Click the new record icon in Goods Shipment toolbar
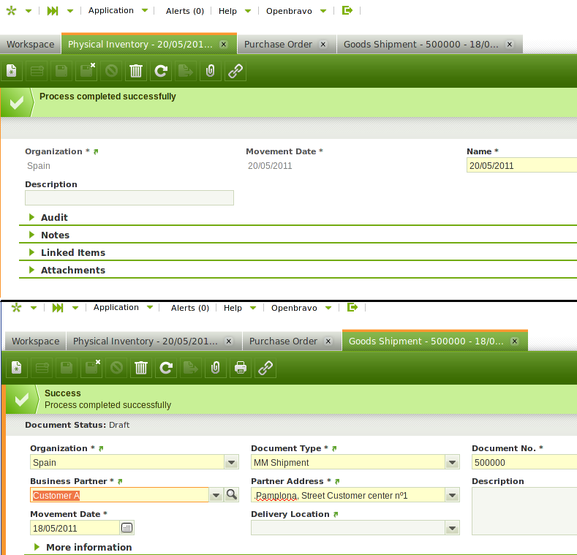The image size is (577, 555). [17, 368]
